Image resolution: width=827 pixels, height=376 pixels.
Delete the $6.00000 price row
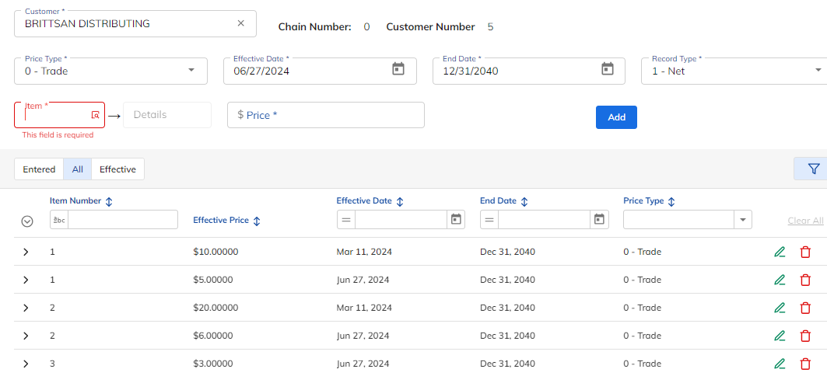coord(805,336)
